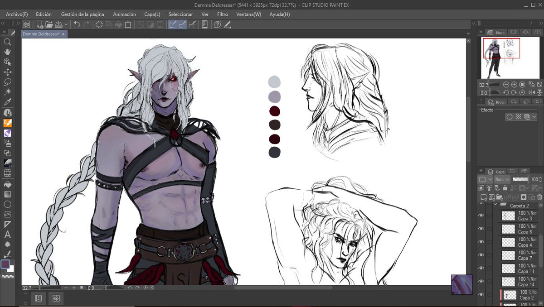Delete the layer with trash icon
Screen dimensions: 544x307
point(539,197)
